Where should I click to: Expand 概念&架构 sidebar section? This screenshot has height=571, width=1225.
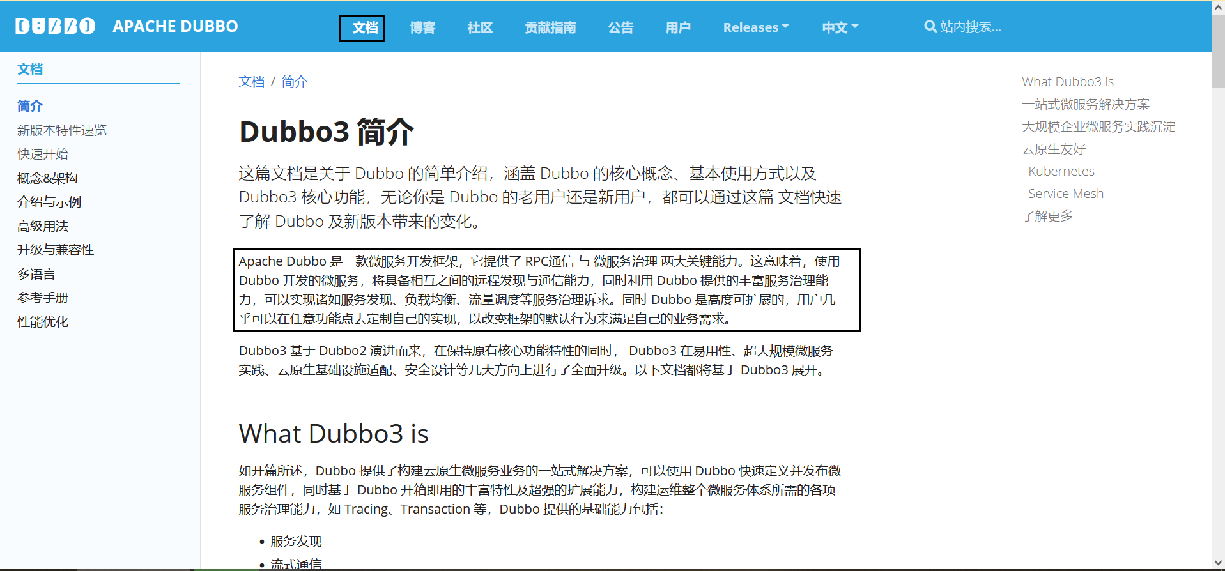click(x=47, y=178)
